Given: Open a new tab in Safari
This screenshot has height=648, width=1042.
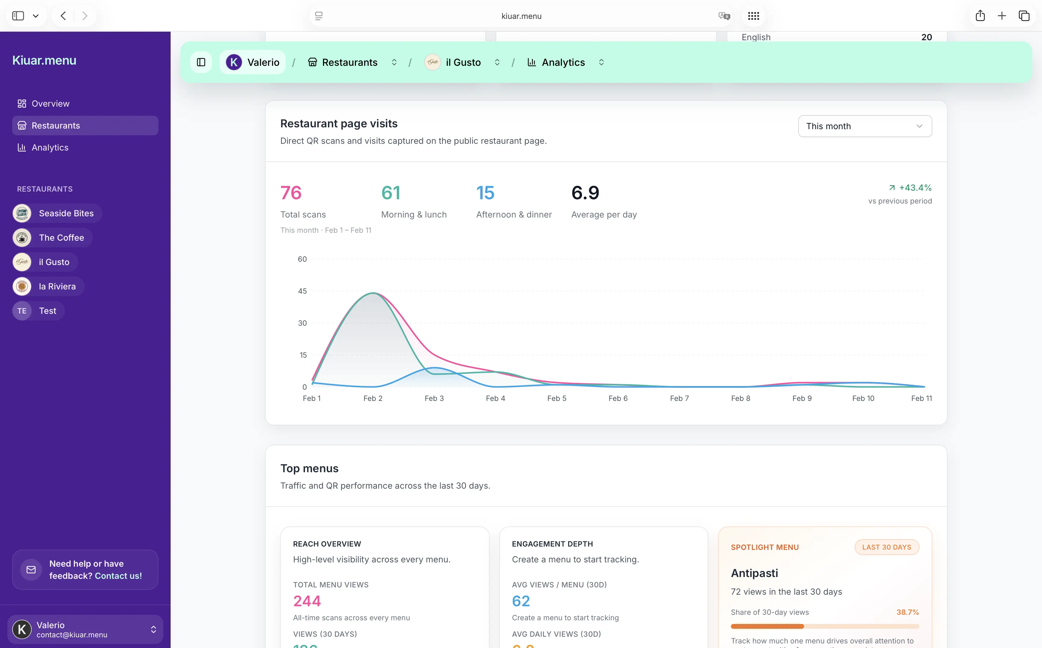Looking at the screenshot, I should (1002, 16).
